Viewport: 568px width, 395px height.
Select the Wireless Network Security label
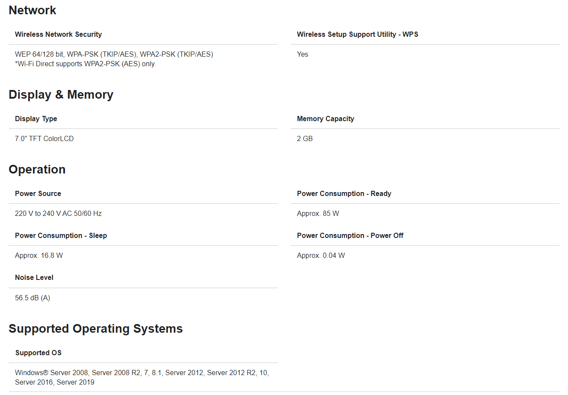pyautogui.click(x=58, y=34)
